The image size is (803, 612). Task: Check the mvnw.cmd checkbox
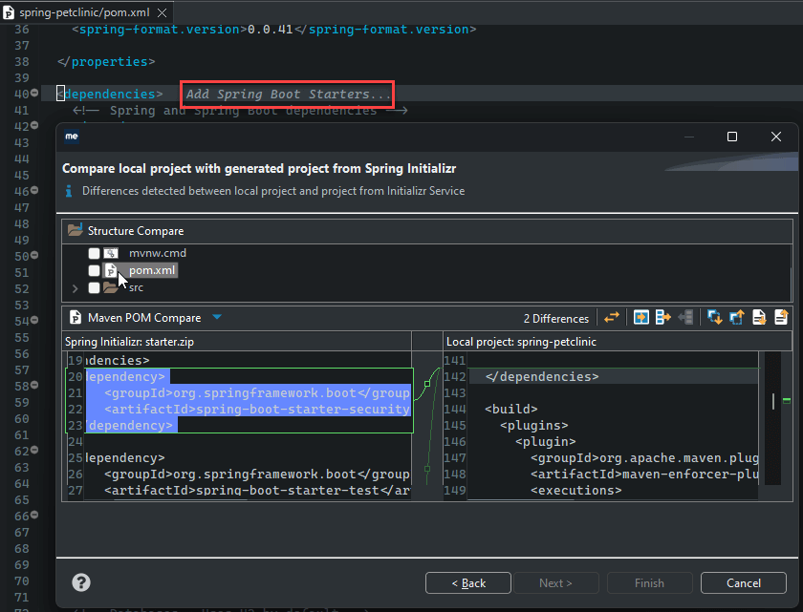(x=93, y=253)
